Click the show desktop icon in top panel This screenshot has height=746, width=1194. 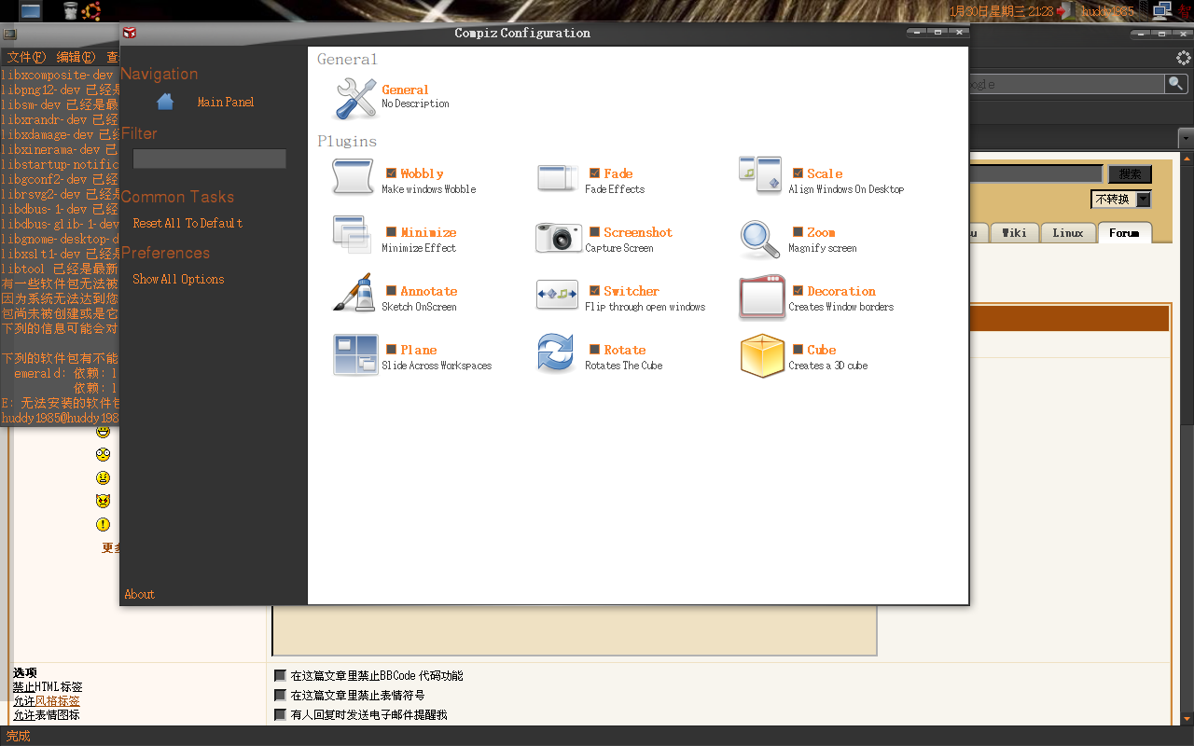coord(31,11)
